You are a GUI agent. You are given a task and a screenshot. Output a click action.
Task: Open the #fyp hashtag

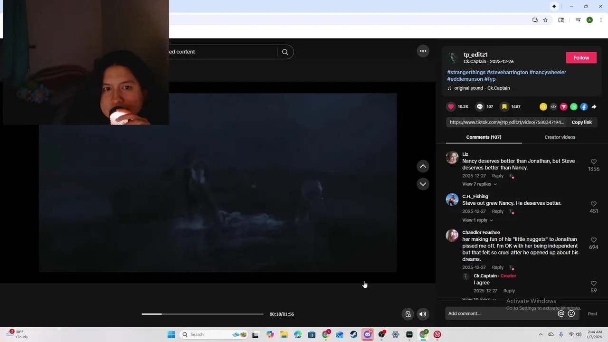pyautogui.click(x=490, y=79)
